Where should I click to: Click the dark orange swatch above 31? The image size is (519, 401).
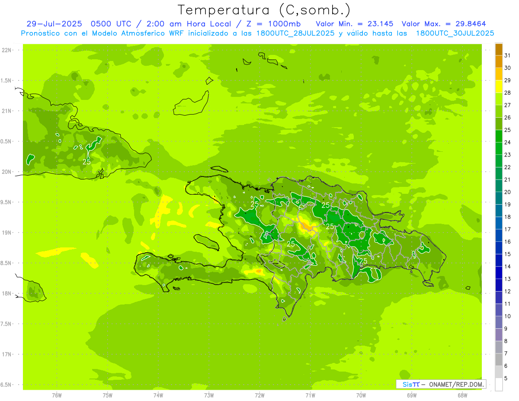click(x=499, y=49)
